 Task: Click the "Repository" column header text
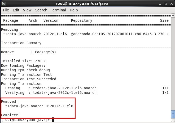(x=81, y=20)
